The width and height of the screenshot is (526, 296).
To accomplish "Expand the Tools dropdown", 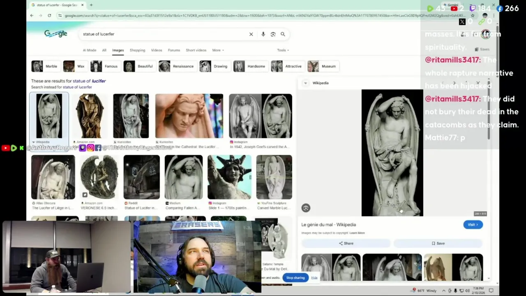I will (x=283, y=50).
